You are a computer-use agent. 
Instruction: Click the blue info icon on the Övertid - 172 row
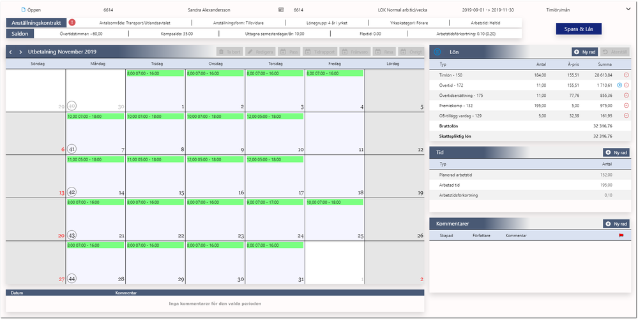(x=619, y=85)
